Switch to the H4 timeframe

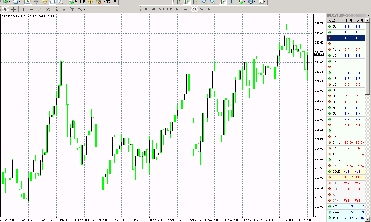pos(186,9)
